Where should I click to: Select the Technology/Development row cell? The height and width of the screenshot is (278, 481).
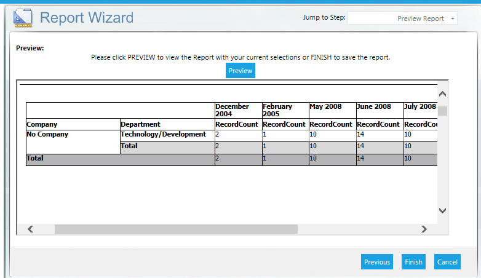pyautogui.click(x=163, y=134)
